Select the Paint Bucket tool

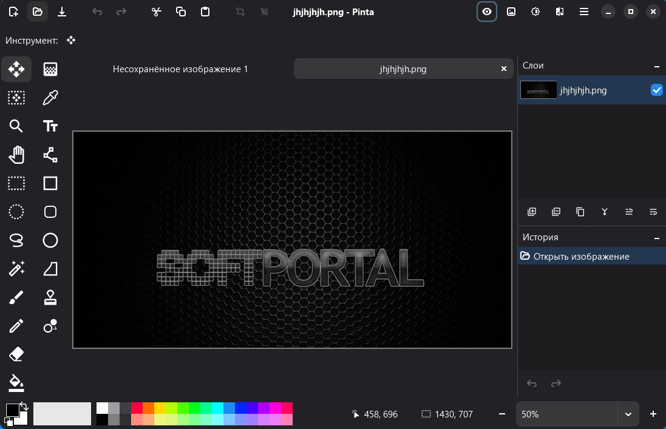(16, 383)
